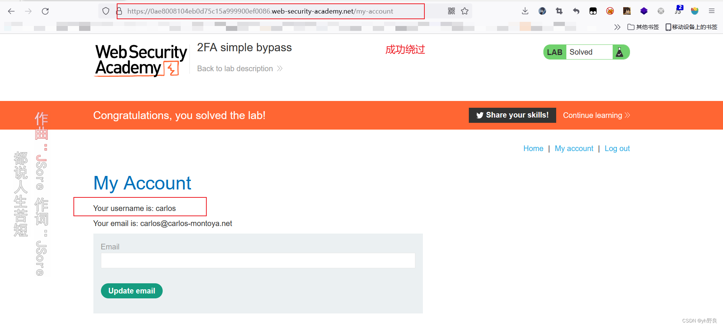
Task: Open the crossed-out fox extension
Action: pos(610,11)
